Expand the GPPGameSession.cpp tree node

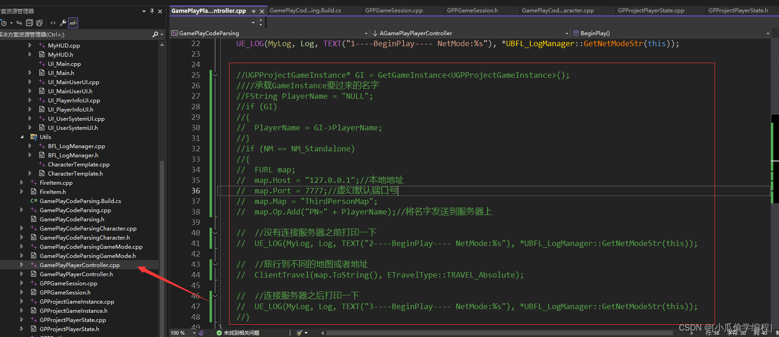click(x=22, y=283)
